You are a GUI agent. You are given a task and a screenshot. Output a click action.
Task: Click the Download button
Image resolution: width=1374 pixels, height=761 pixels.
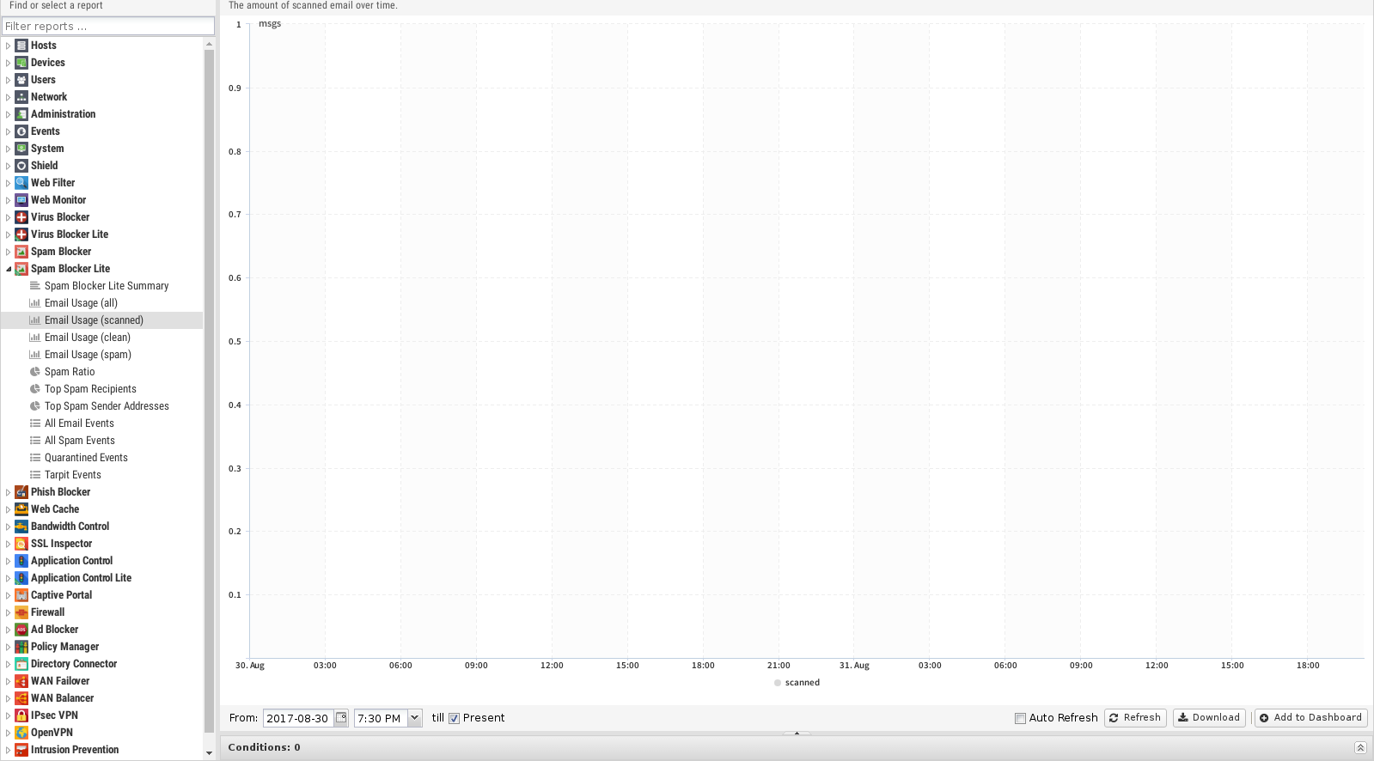pyautogui.click(x=1207, y=718)
